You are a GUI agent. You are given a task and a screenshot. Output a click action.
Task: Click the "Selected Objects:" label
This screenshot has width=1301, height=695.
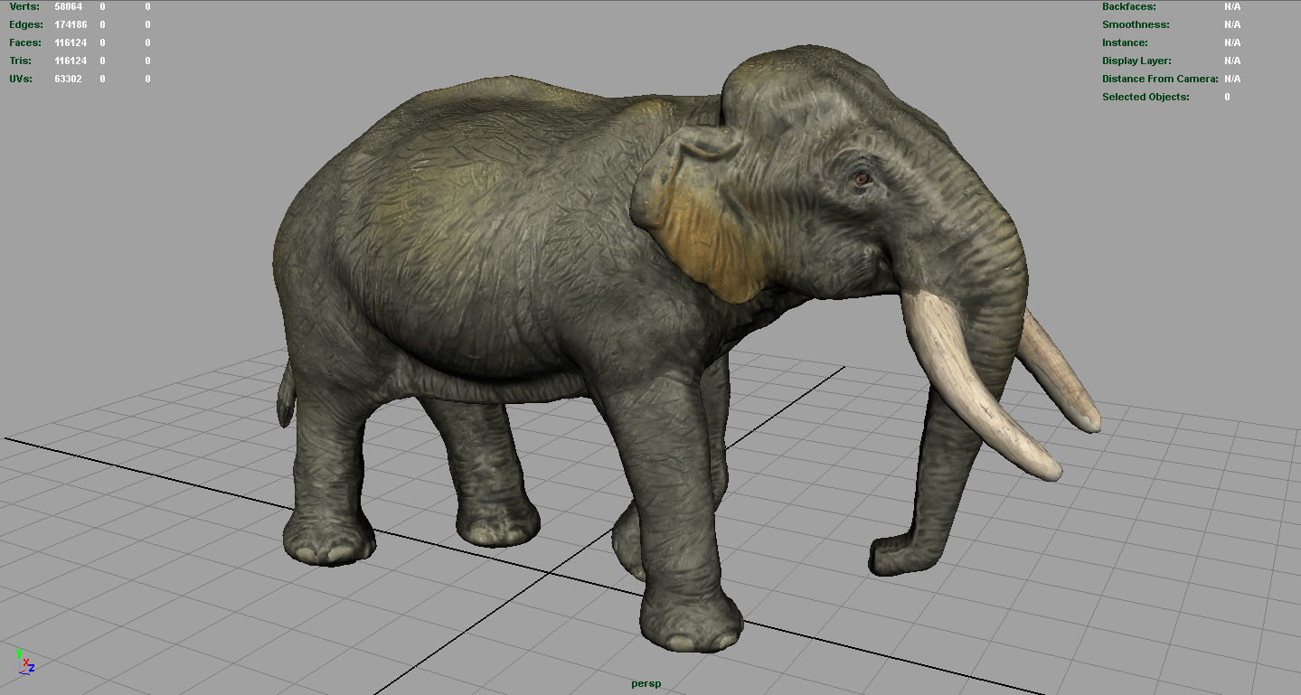pos(1145,97)
